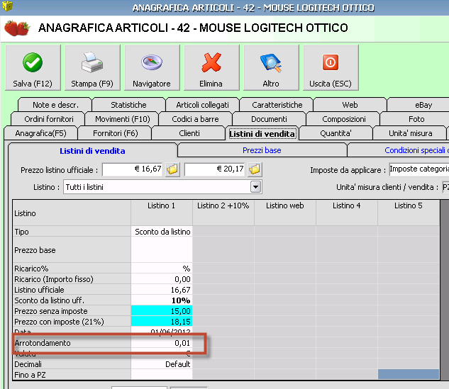The height and width of the screenshot is (389, 449).
Task: Open the Clienti tab
Action: tap(189, 133)
